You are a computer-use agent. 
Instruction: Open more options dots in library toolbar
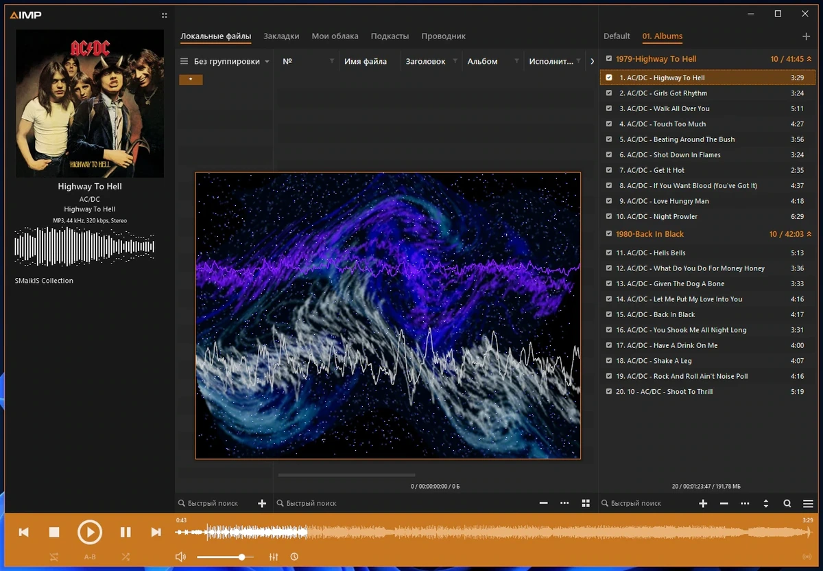[x=564, y=503]
